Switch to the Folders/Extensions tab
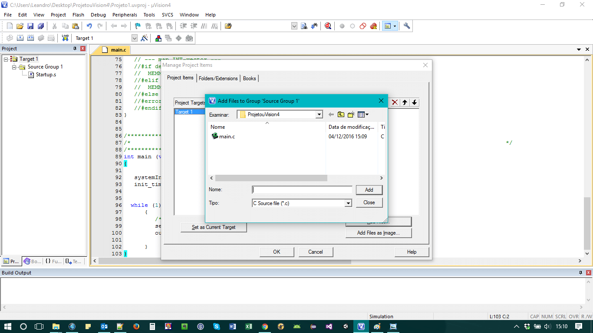 [x=218, y=78]
